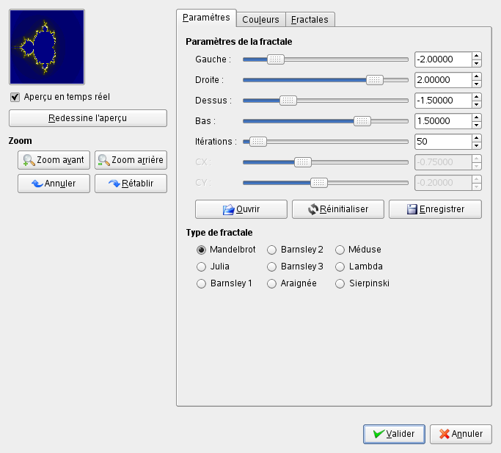Decrease the Gauche value with down arrow
The width and height of the screenshot is (501, 453).
[476, 63]
